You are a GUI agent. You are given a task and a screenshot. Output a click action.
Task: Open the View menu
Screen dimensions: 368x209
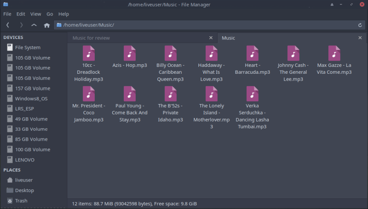pos(36,14)
